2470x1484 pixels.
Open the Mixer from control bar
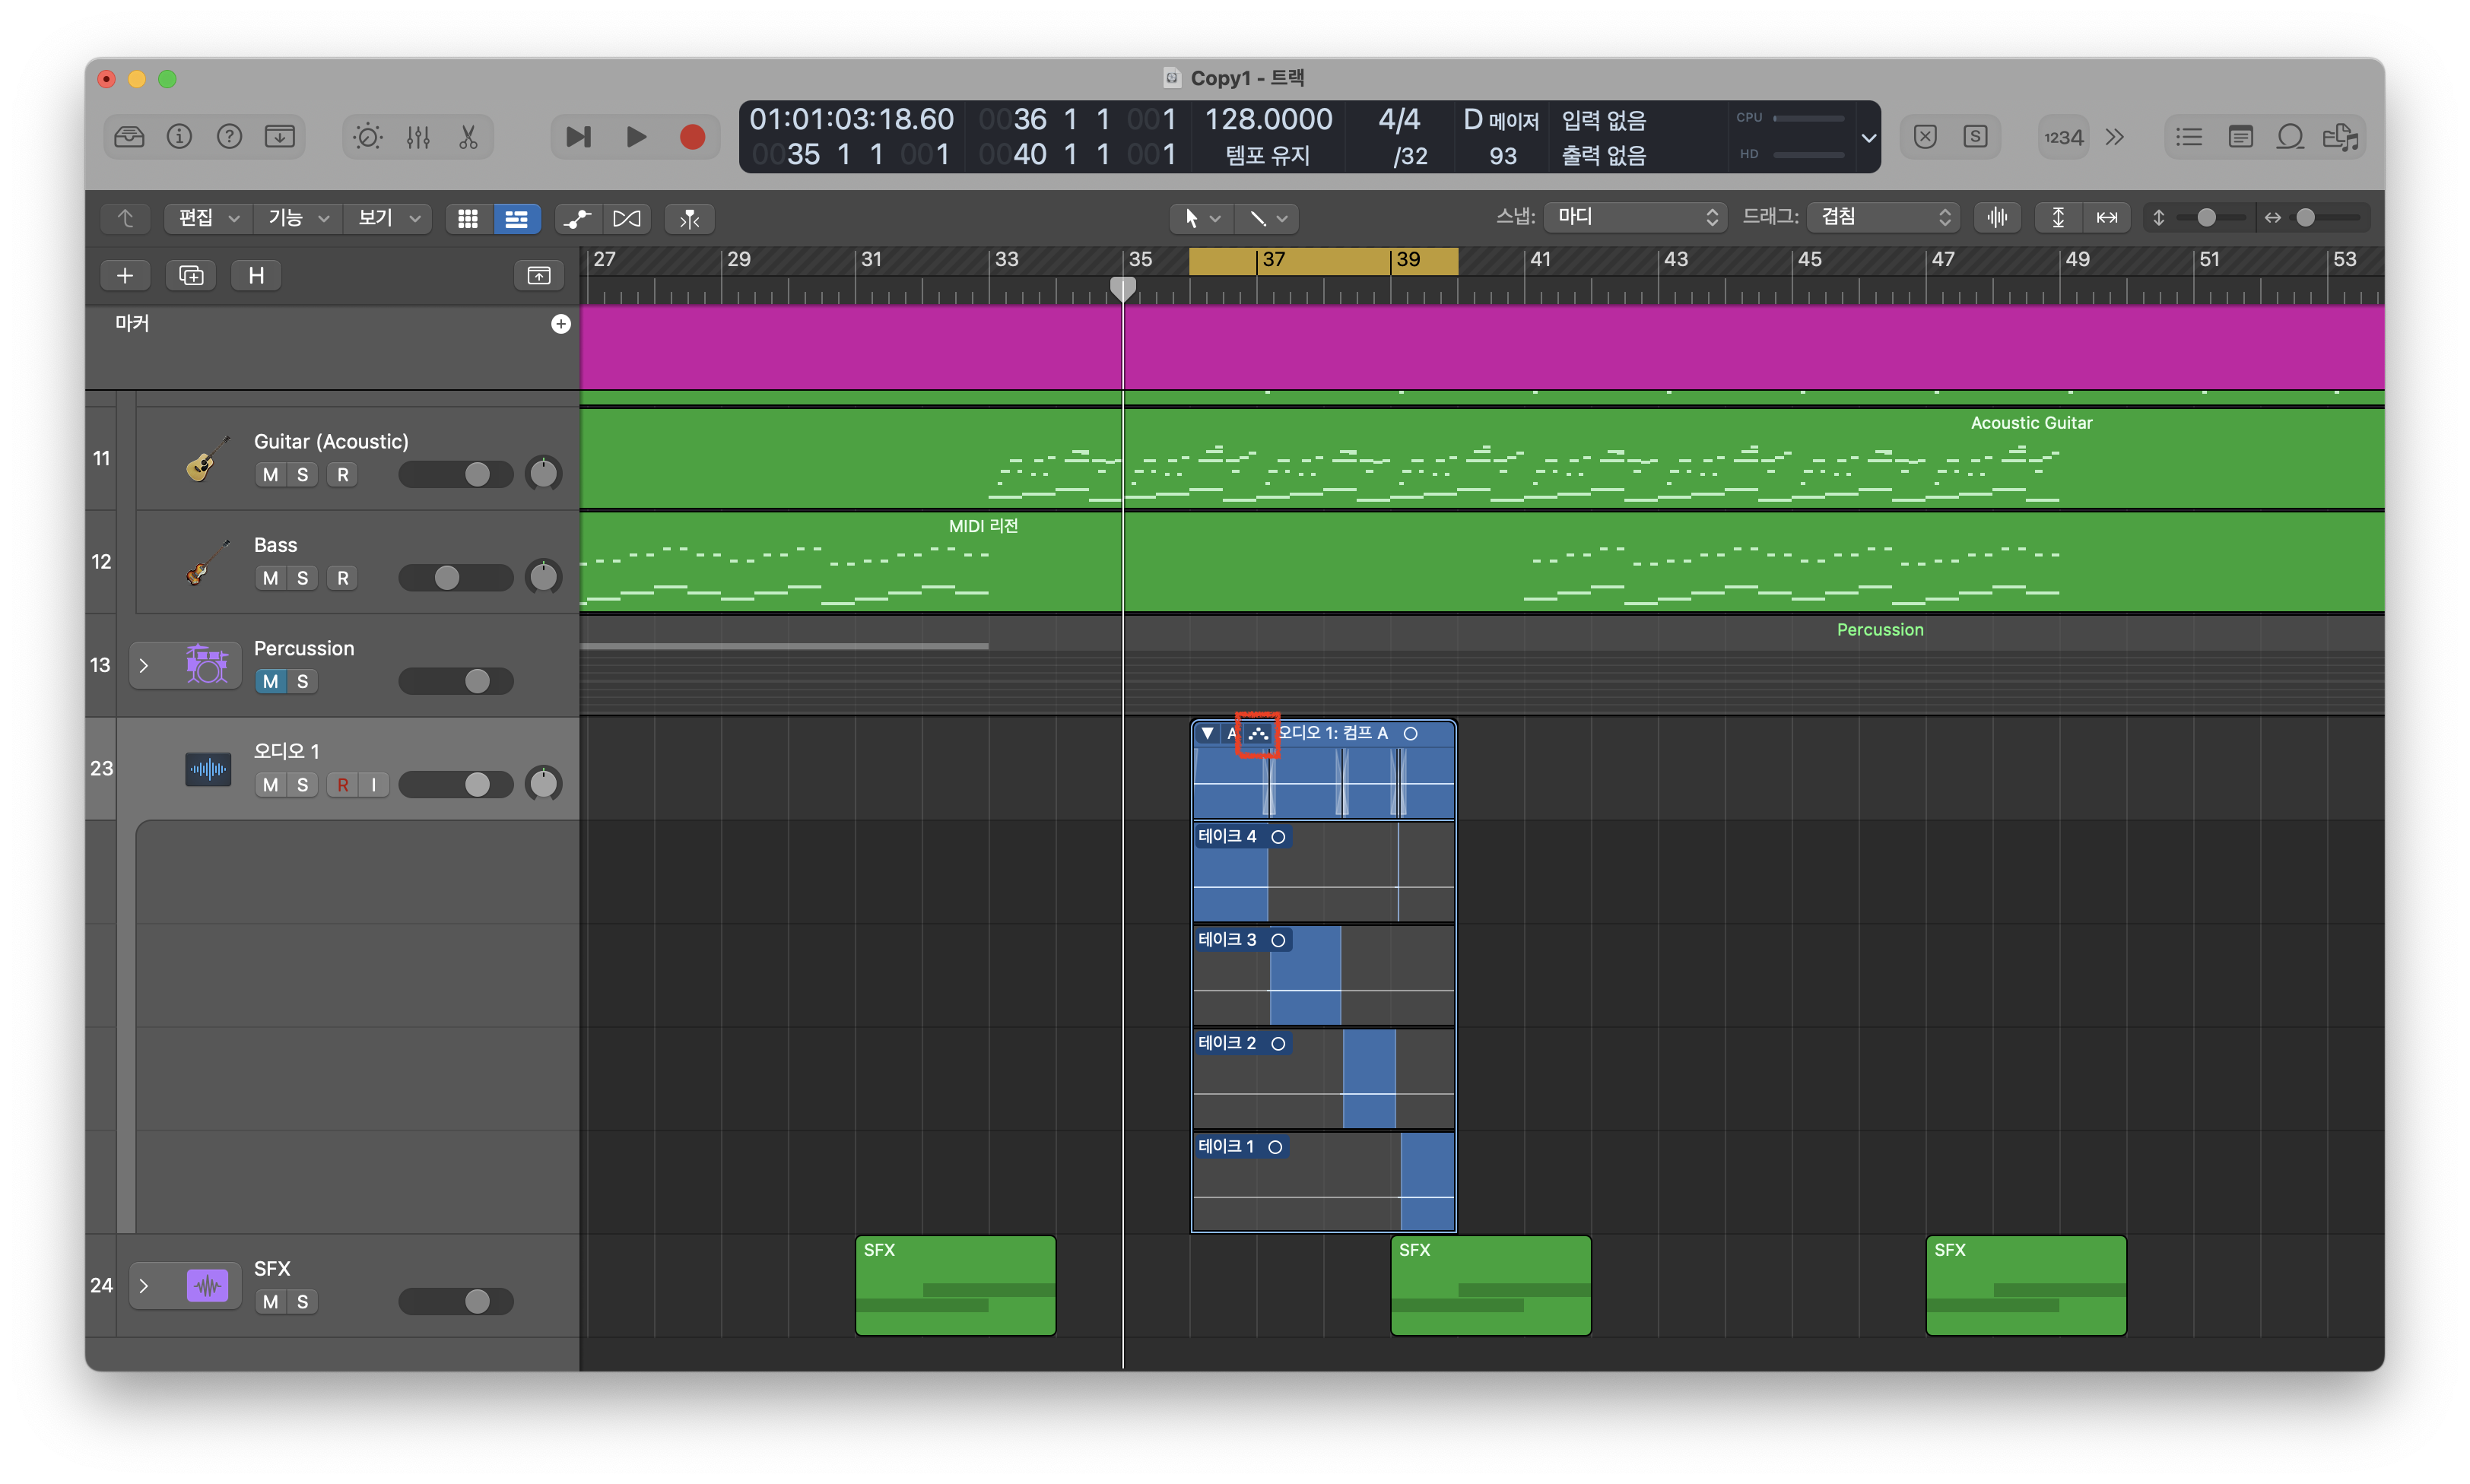tap(418, 137)
